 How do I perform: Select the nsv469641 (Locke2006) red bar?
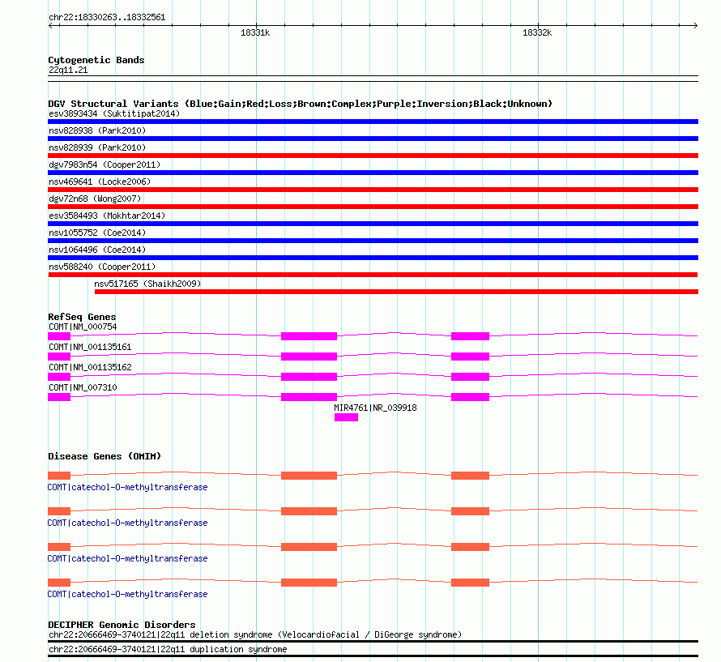[373, 190]
